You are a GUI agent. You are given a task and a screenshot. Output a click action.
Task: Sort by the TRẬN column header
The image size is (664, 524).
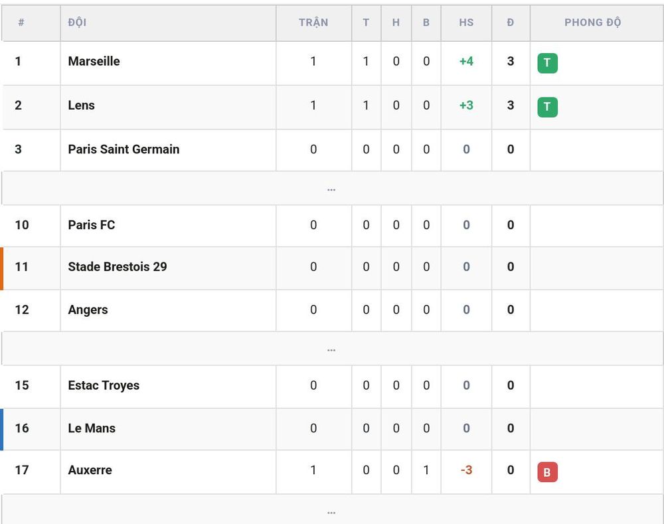coord(313,23)
